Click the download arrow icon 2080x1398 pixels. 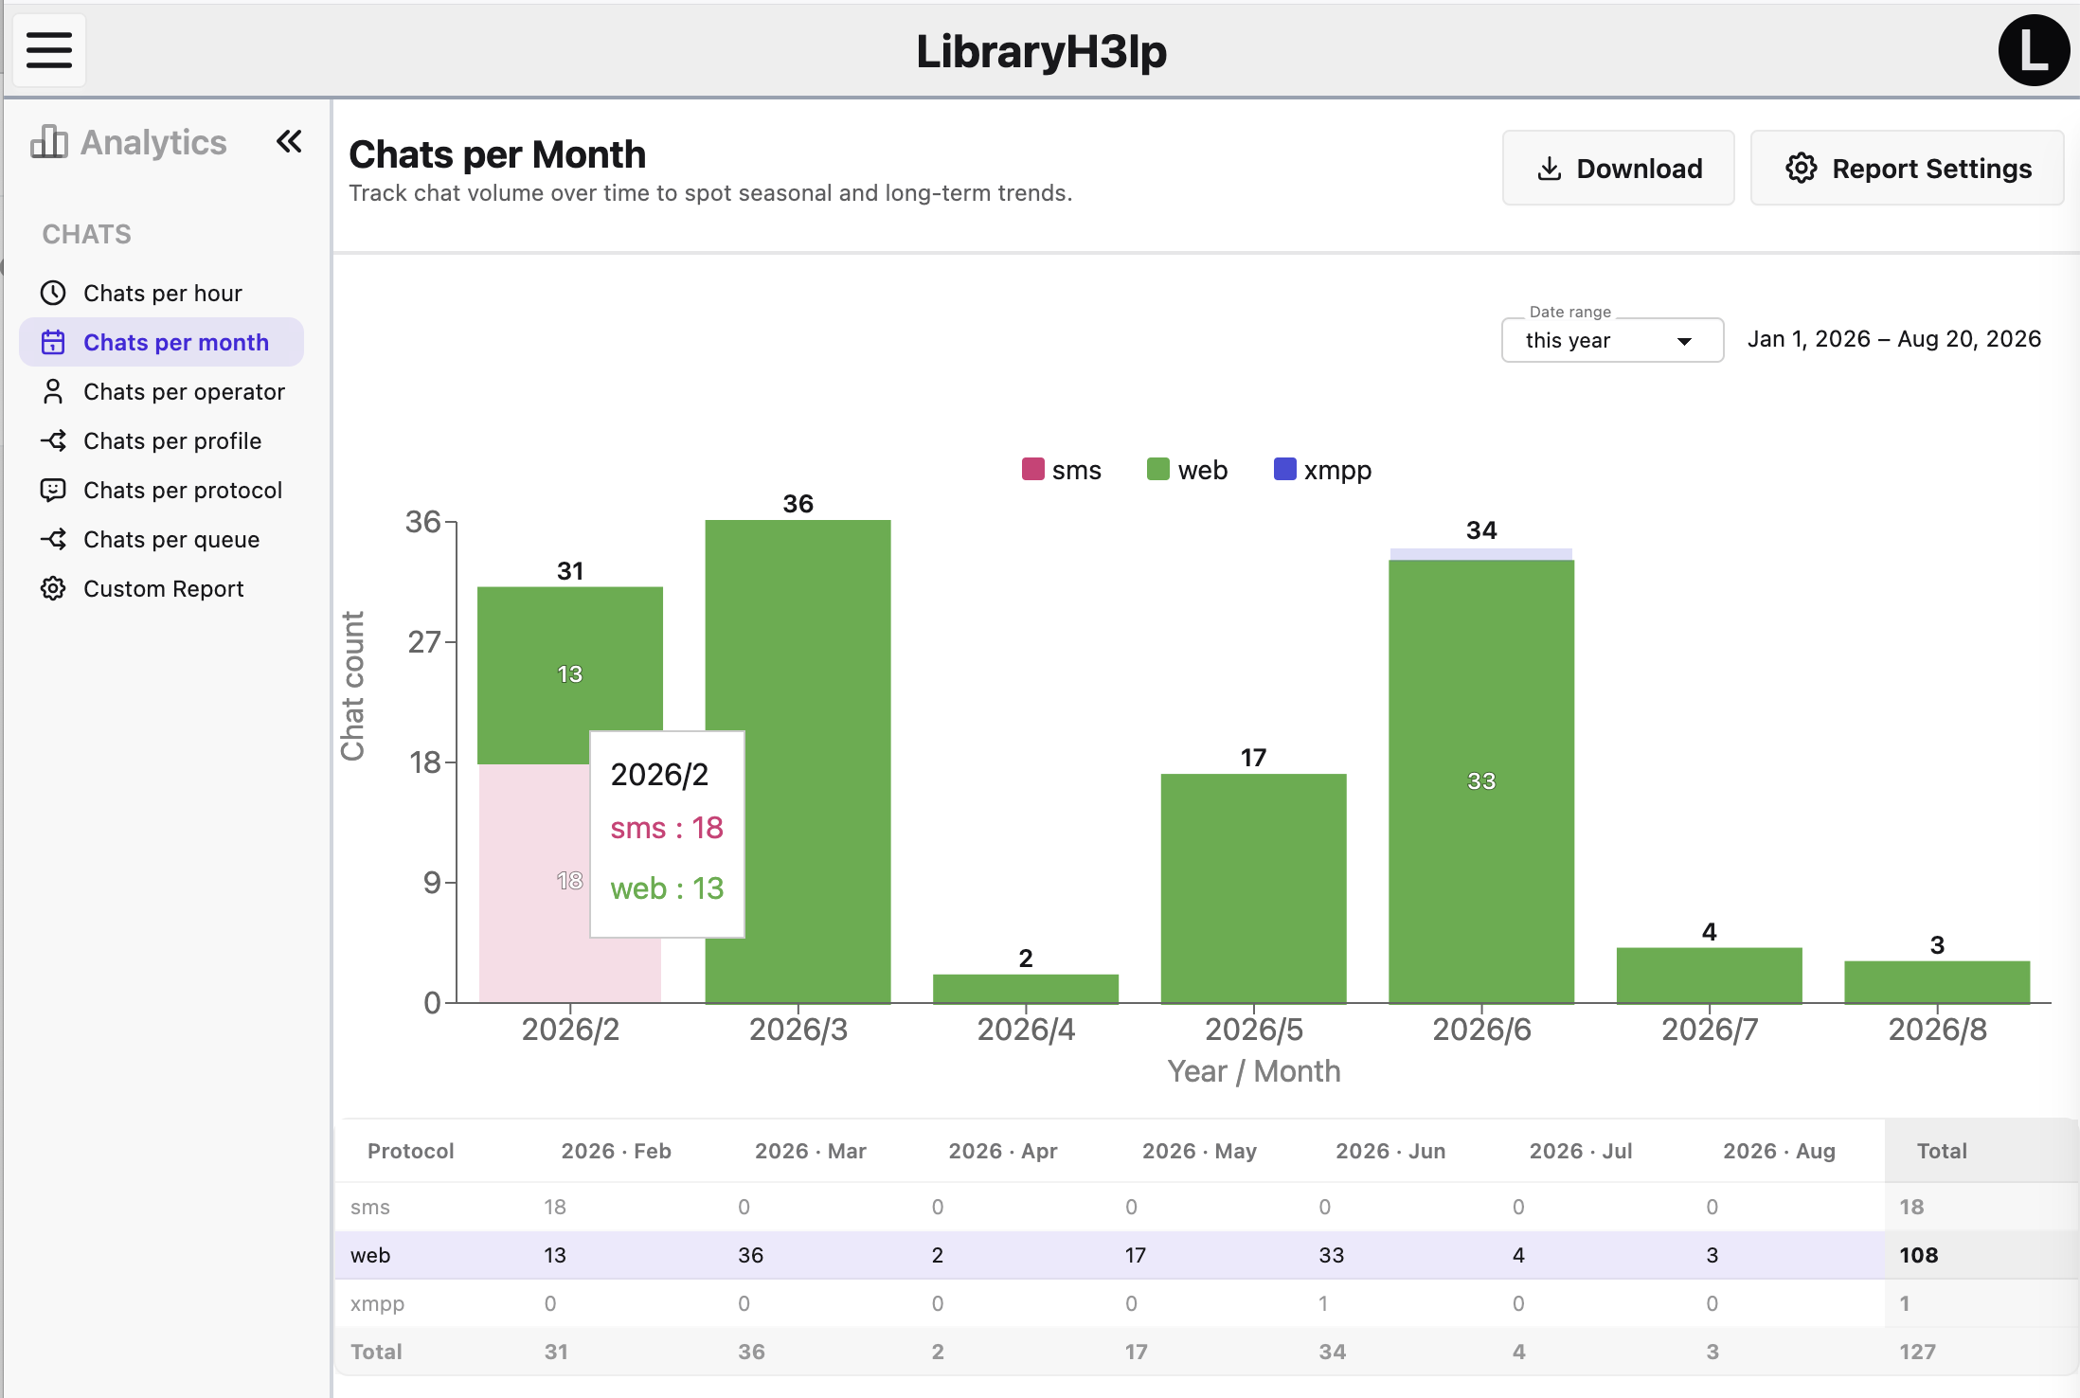[1550, 169]
